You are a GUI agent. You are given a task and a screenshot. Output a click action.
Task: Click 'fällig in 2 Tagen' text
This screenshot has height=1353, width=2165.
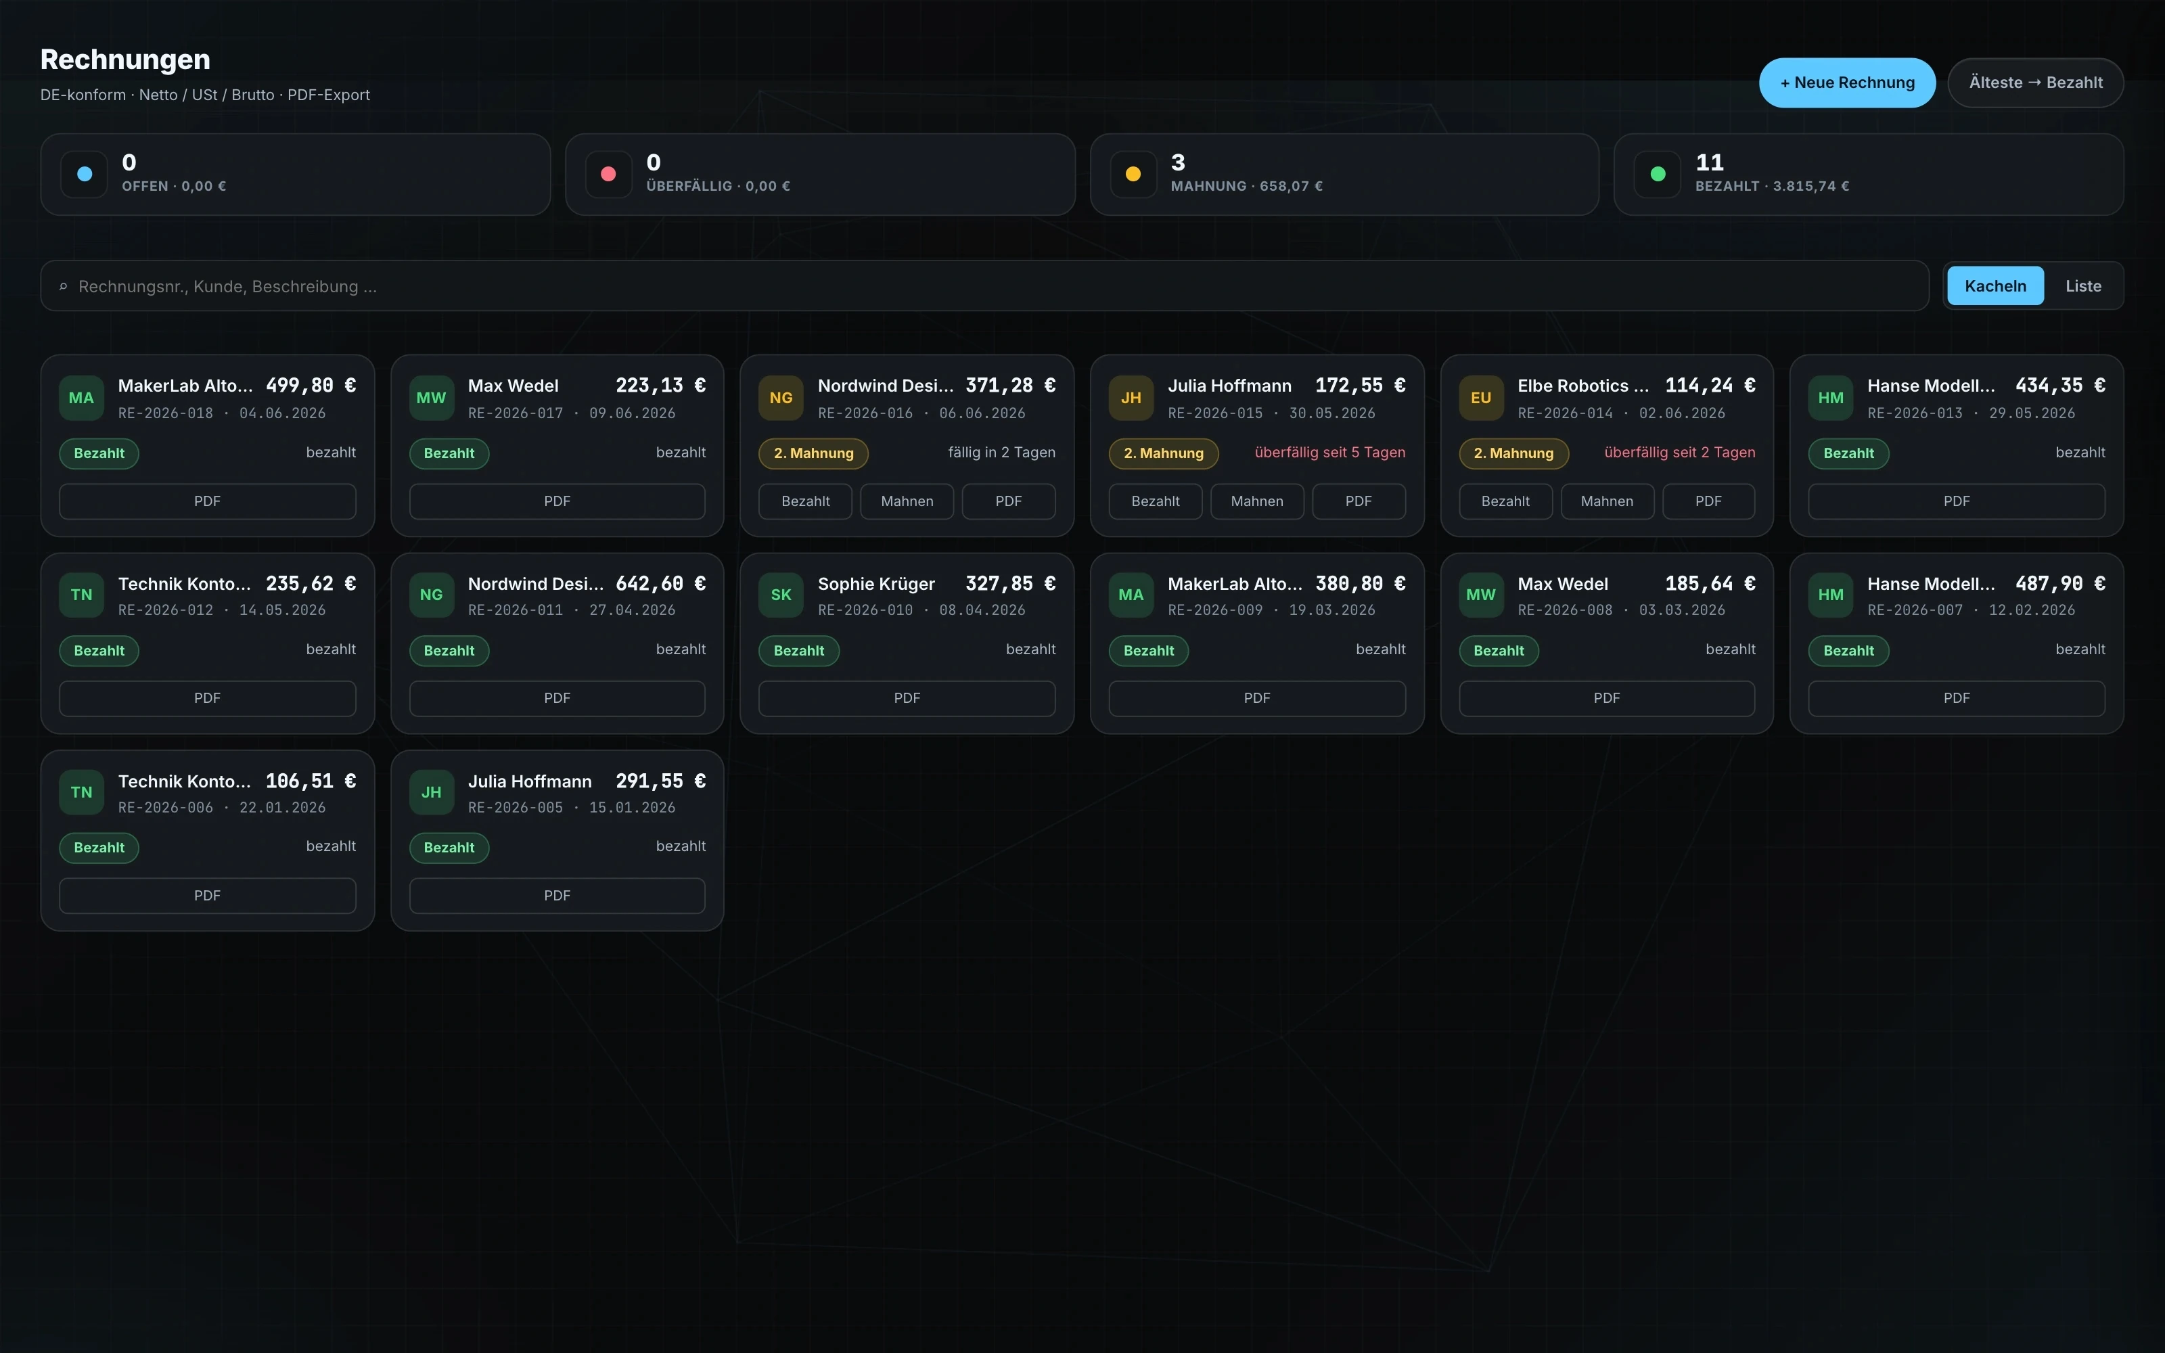(1001, 452)
